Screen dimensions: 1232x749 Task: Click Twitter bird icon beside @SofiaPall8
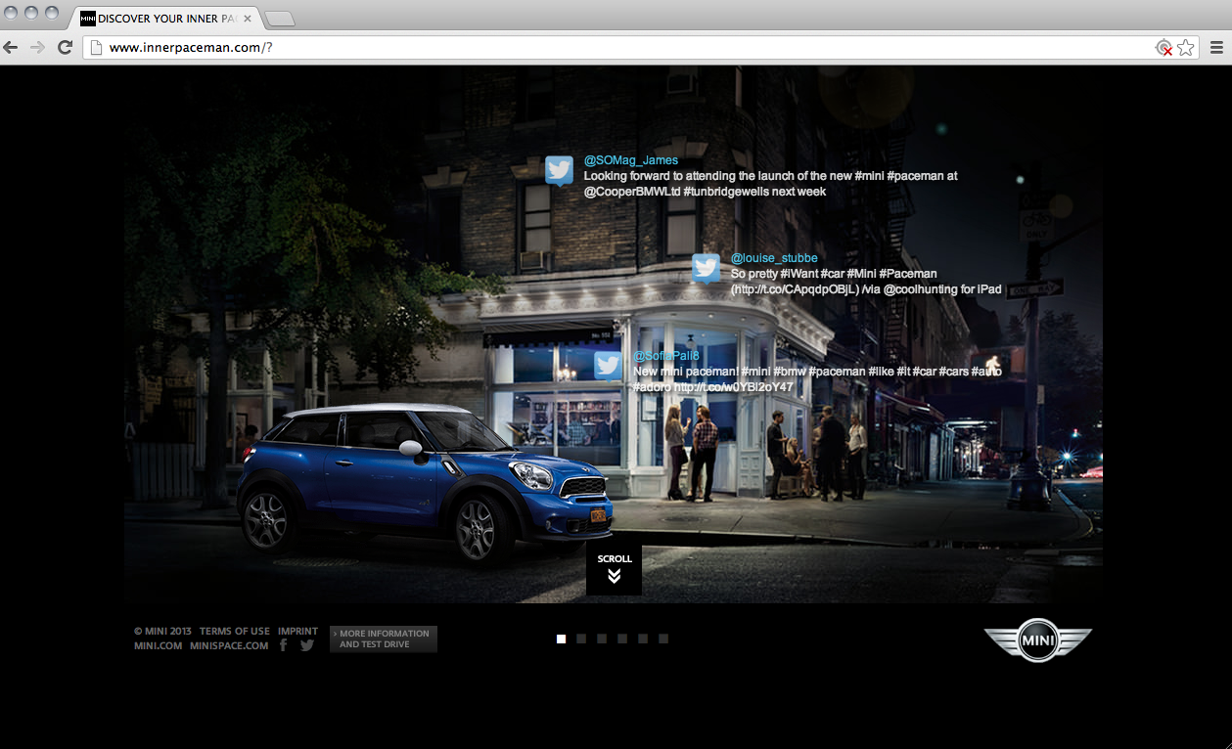[x=608, y=366]
